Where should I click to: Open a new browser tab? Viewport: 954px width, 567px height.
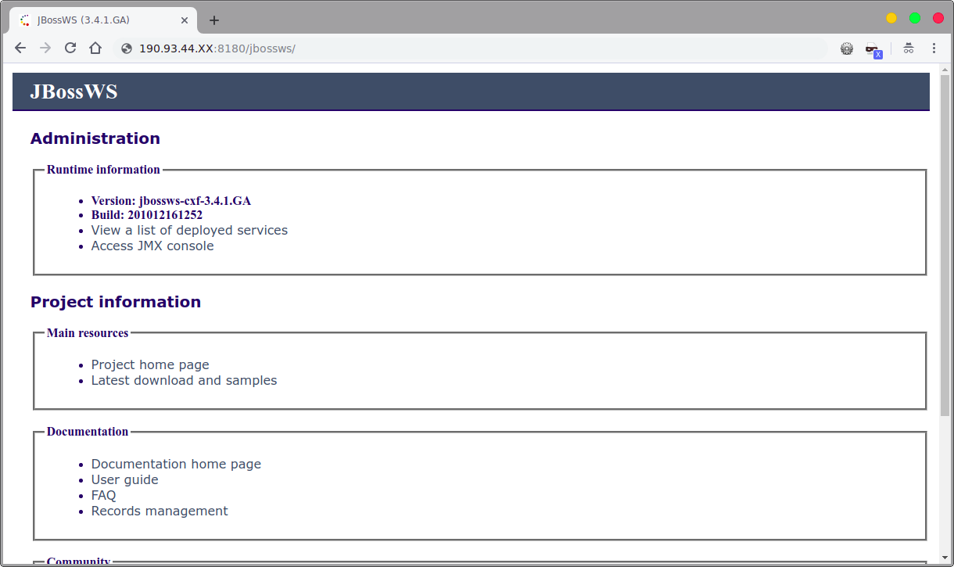pos(214,20)
